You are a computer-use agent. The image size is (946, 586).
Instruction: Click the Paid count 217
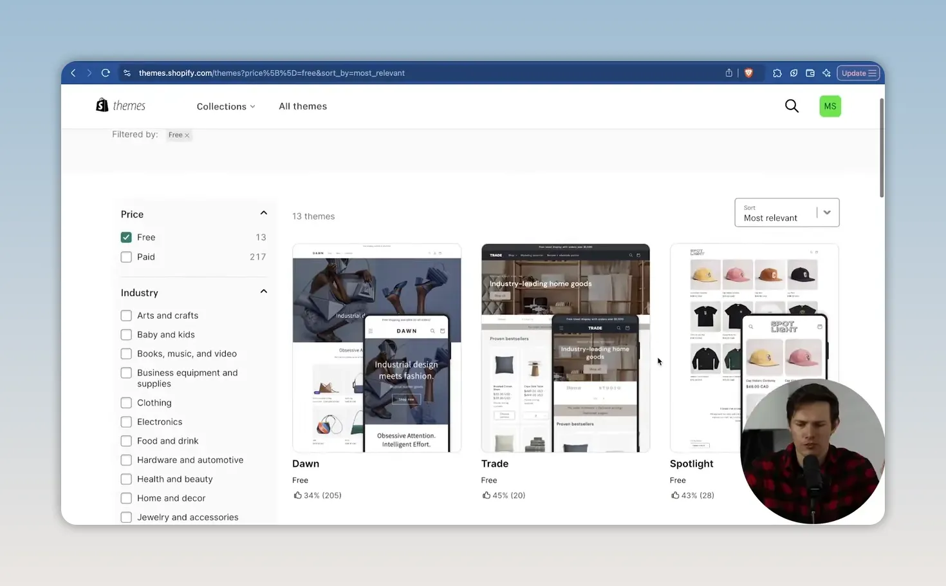point(258,257)
